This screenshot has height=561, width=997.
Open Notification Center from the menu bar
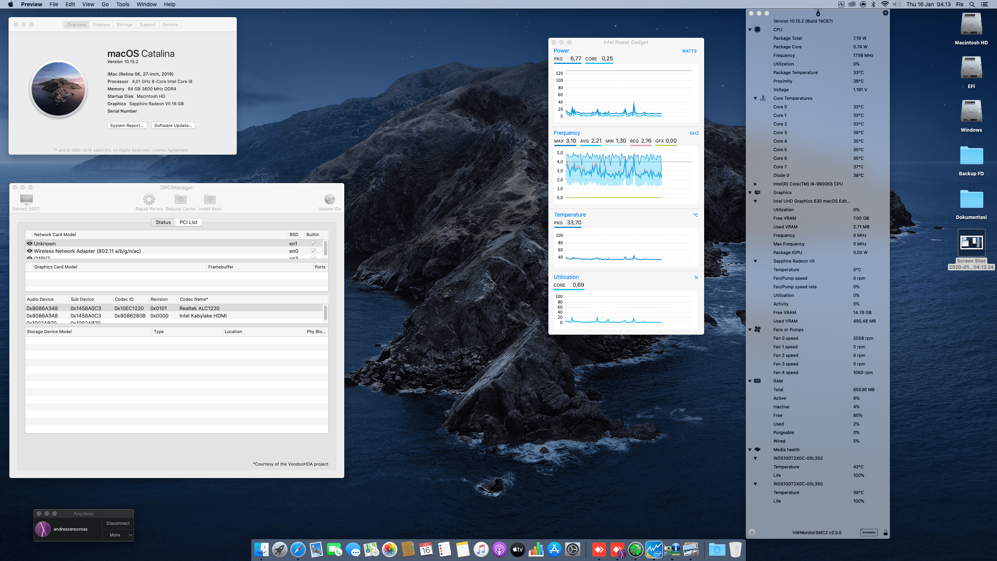984,4
